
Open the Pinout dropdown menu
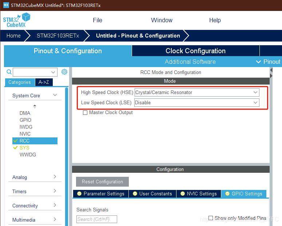coord(268,62)
